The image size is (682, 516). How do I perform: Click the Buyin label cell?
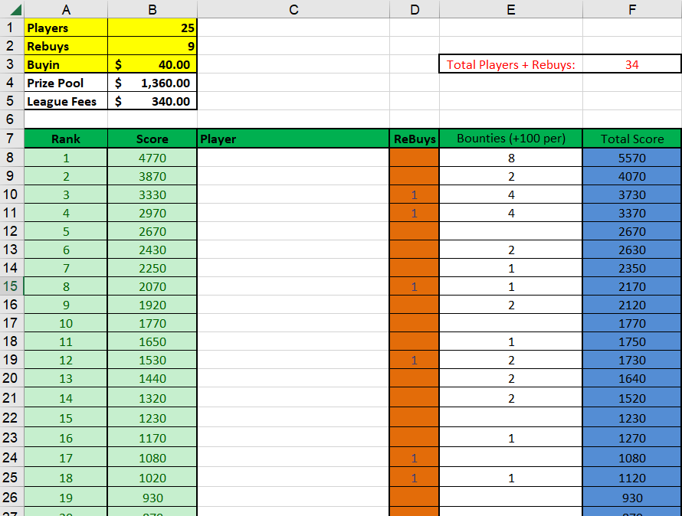click(x=66, y=64)
